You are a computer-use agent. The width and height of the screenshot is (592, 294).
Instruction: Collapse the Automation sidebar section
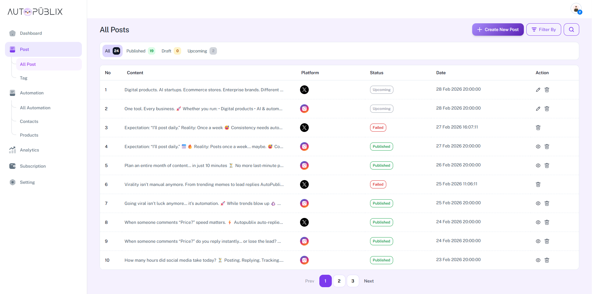pos(31,93)
